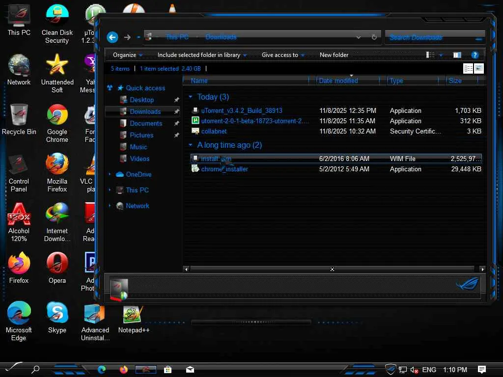Change the view layout icon

tap(430, 55)
